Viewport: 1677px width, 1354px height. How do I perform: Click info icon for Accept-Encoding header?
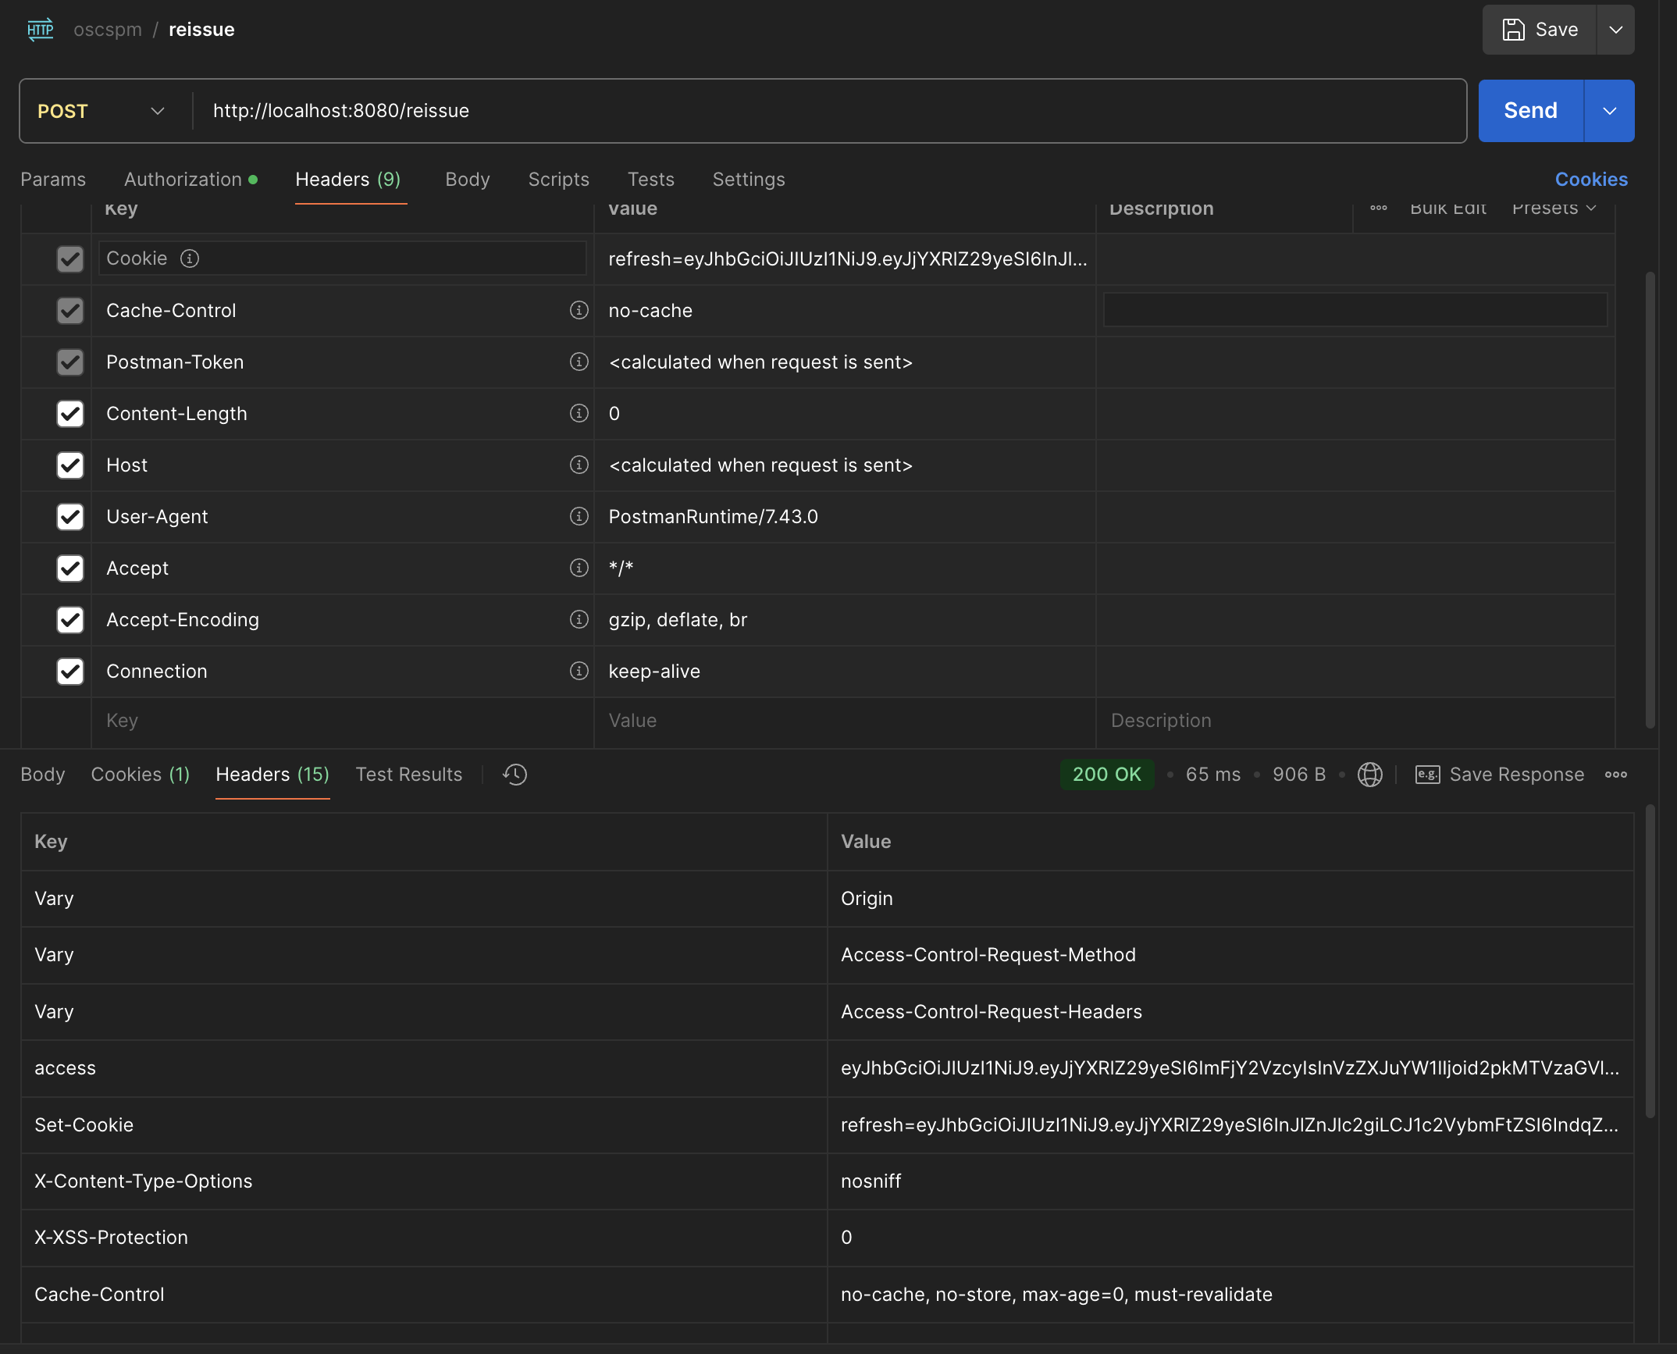[579, 619]
